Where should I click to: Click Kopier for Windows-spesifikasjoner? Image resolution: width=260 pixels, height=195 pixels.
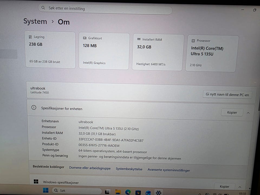pyautogui.click(x=224, y=186)
